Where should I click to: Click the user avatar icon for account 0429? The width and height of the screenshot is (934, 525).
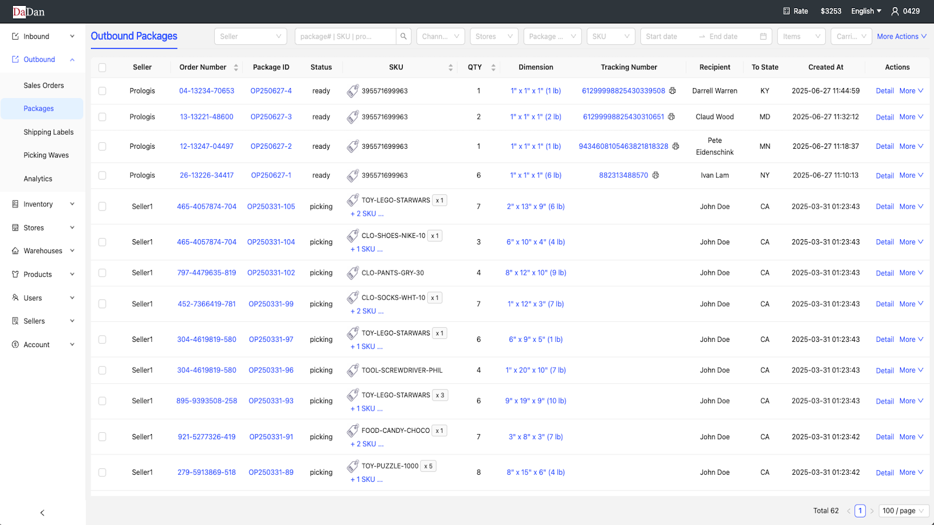click(895, 11)
